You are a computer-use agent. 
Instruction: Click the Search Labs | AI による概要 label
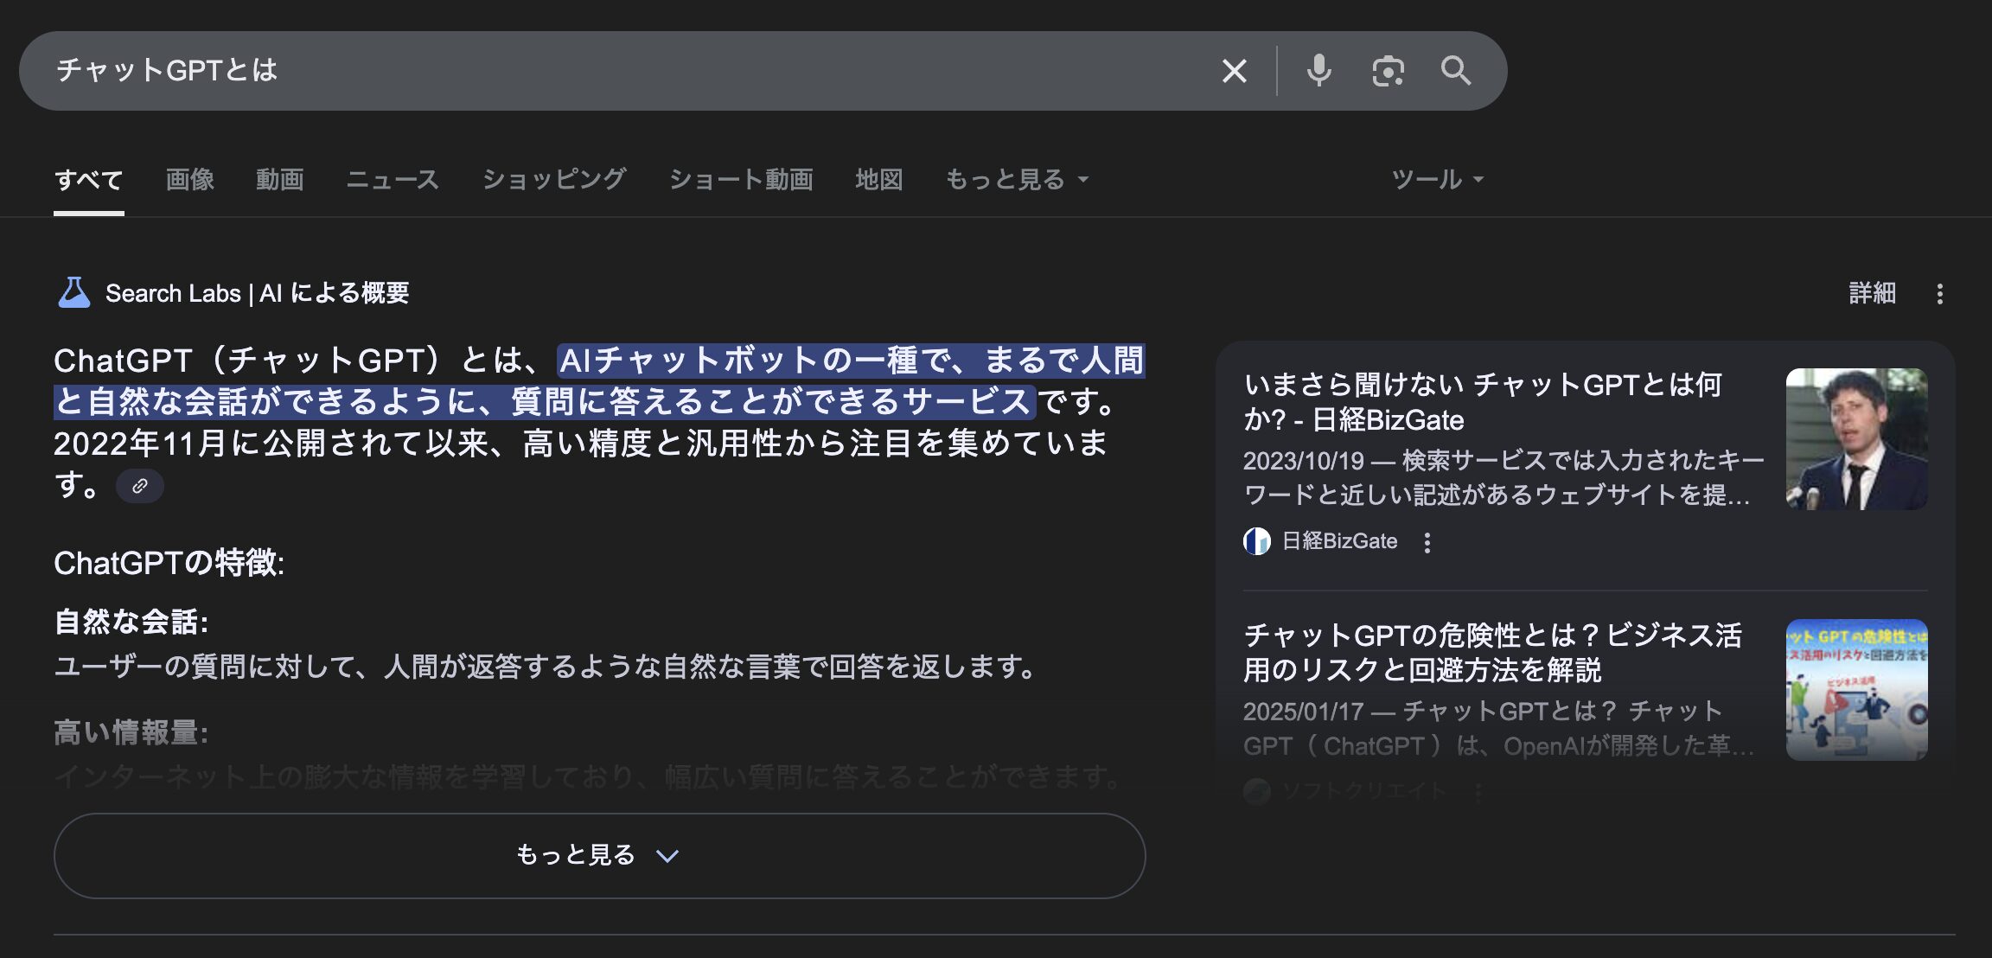pyautogui.click(x=257, y=293)
